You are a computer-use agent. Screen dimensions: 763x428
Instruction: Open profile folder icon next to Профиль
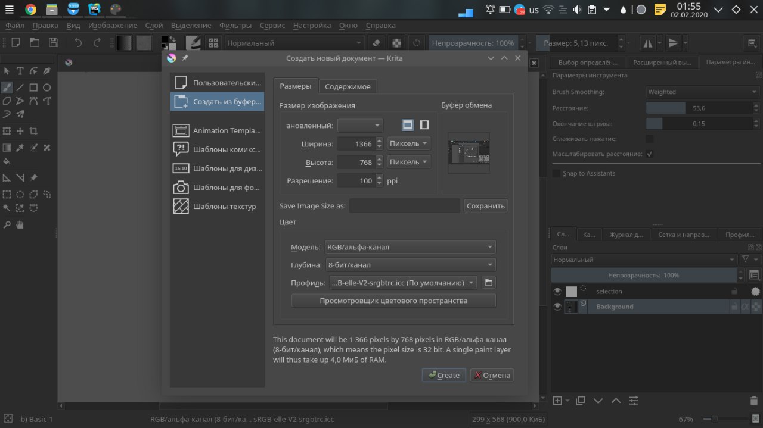(489, 282)
